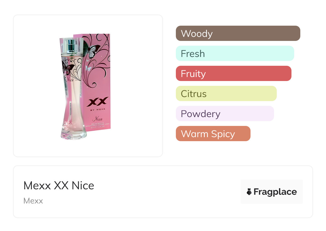Select the Fresh accord bar

click(235, 53)
